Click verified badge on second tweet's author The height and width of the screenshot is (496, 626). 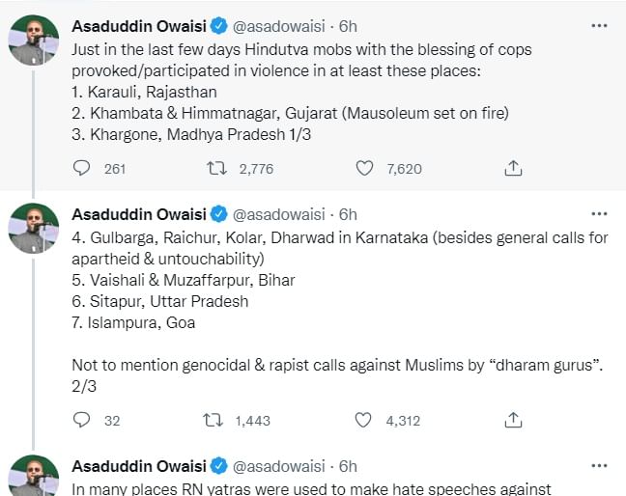(x=218, y=213)
